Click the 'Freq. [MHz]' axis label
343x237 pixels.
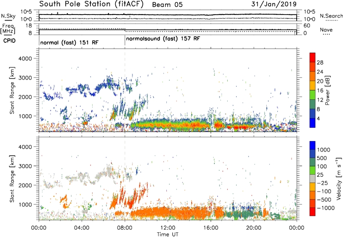8,29
